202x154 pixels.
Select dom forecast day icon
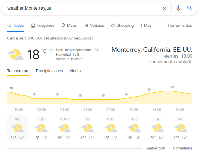pyautogui.click(x=64, y=128)
